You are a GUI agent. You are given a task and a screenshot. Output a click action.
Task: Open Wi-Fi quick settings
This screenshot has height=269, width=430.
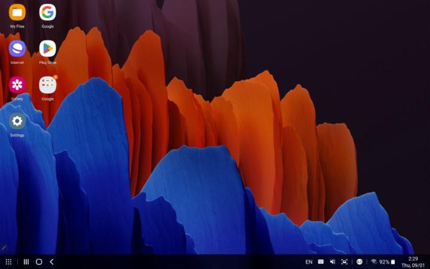(x=374, y=262)
